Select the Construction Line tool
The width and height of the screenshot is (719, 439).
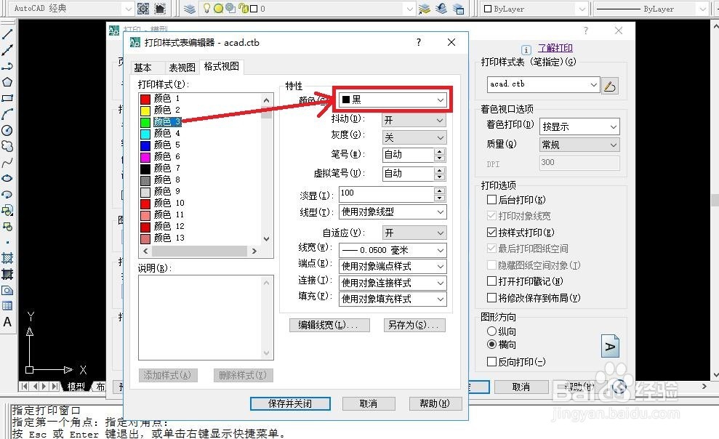click(x=7, y=50)
